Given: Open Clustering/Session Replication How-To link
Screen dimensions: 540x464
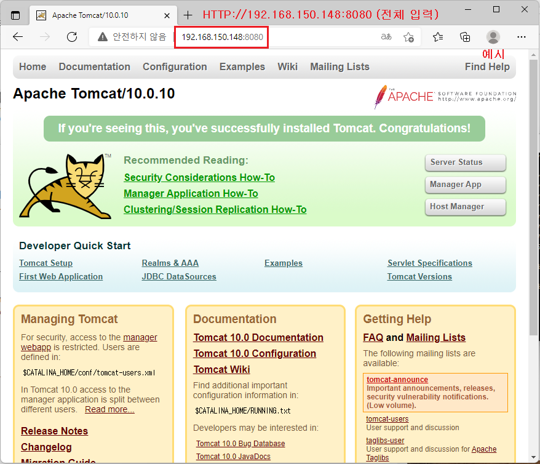Looking at the screenshot, I should pyautogui.click(x=215, y=209).
